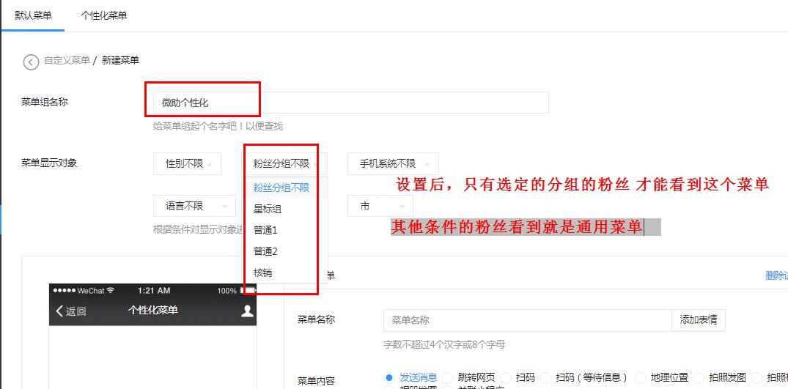The height and width of the screenshot is (389, 788).
Task: Switch to the 默认菜单 tab
Action: coord(33,15)
